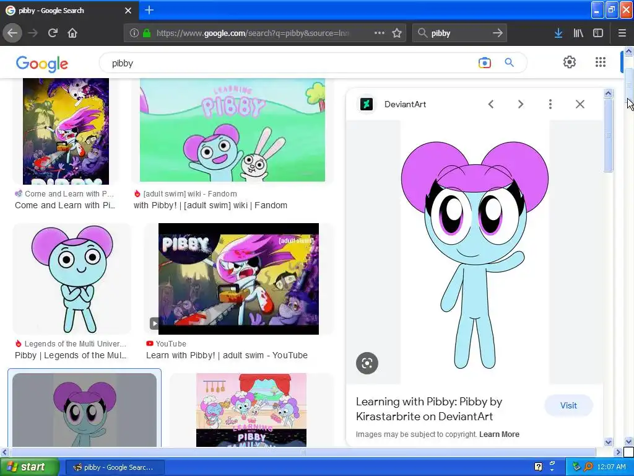Click the Visit button
Viewport: 634px width, 476px height.
coord(568,405)
